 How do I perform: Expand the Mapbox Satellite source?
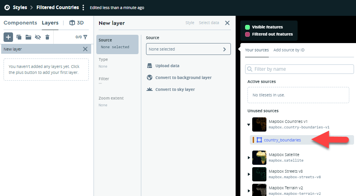tap(249, 158)
